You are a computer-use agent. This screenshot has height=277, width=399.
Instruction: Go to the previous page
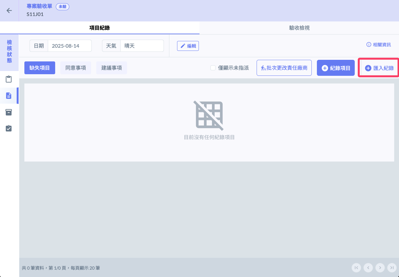pyautogui.click(x=368, y=267)
